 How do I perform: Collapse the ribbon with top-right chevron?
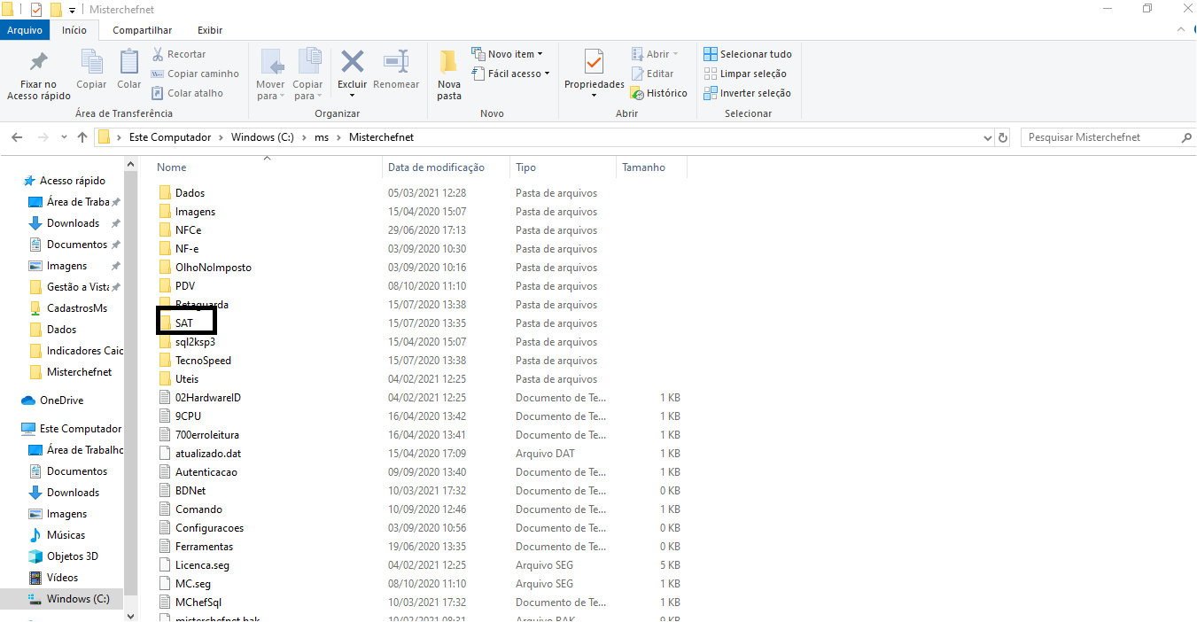pyautogui.click(x=1181, y=30)
